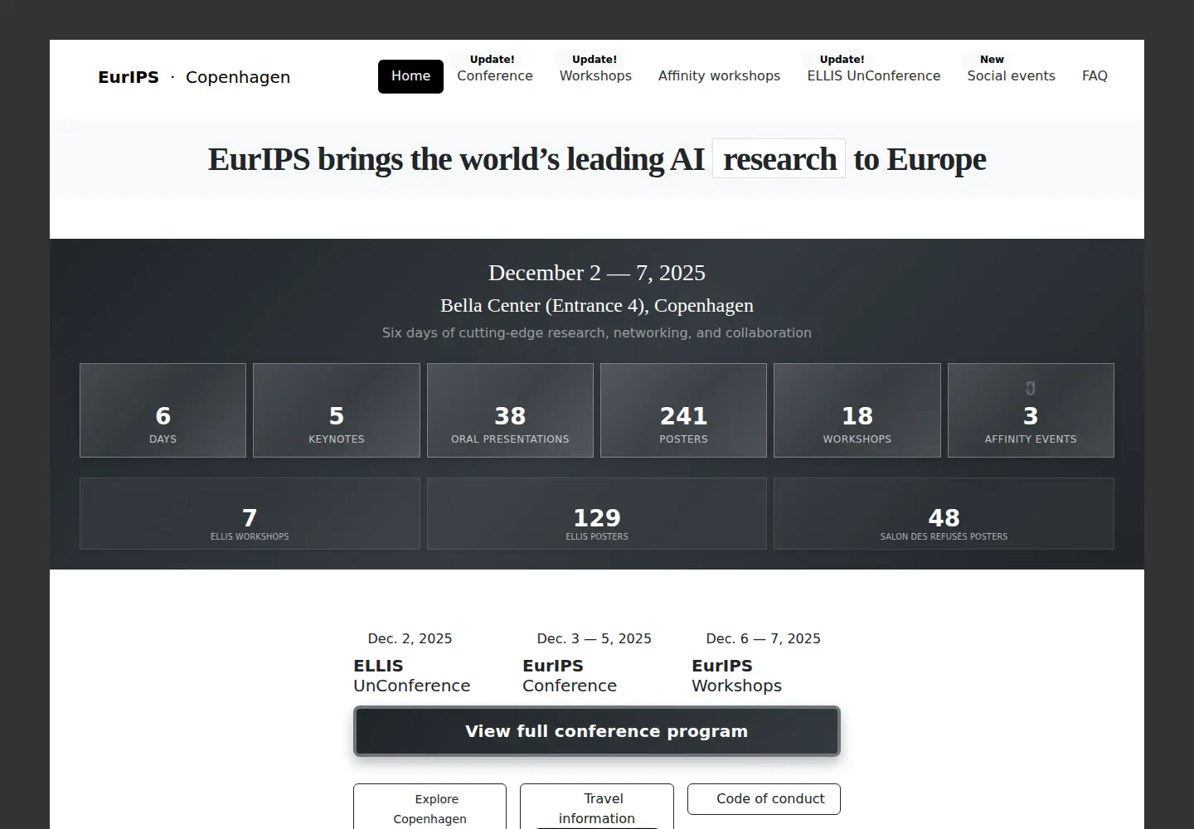Open the EurIPS Conference schedule entry
Image resolution: width=1194 pixels, height=829 pixels.
(x=570, y=676)
